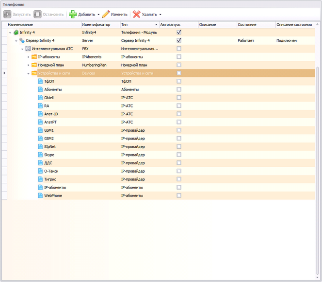Click the Описание состояния column header
The height and width of the screenshot is (282, 322).
pos(295,25)
